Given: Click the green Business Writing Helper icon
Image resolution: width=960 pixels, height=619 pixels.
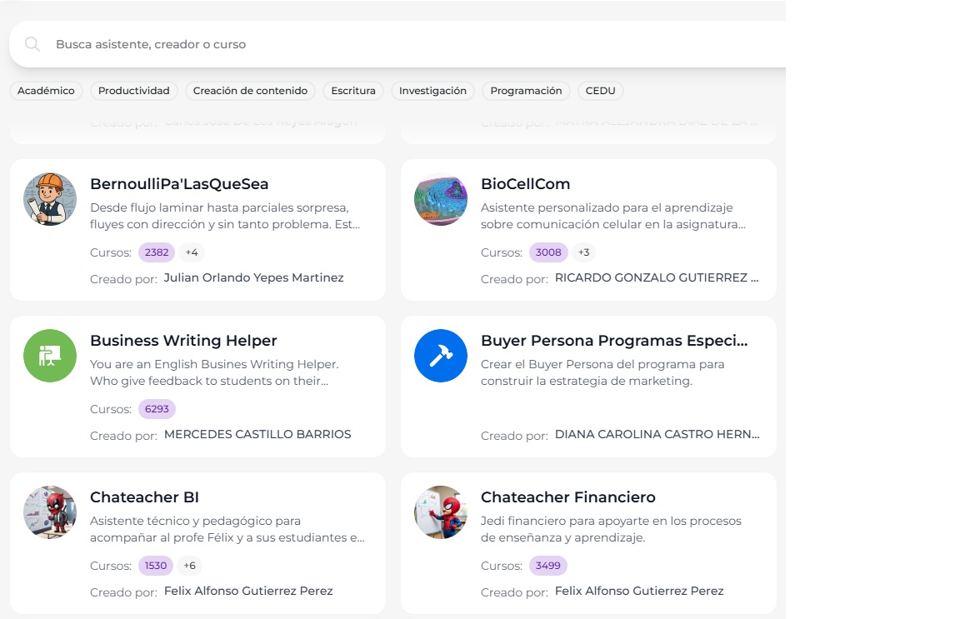Looking at the screenshot, I should tap(50, 356).
